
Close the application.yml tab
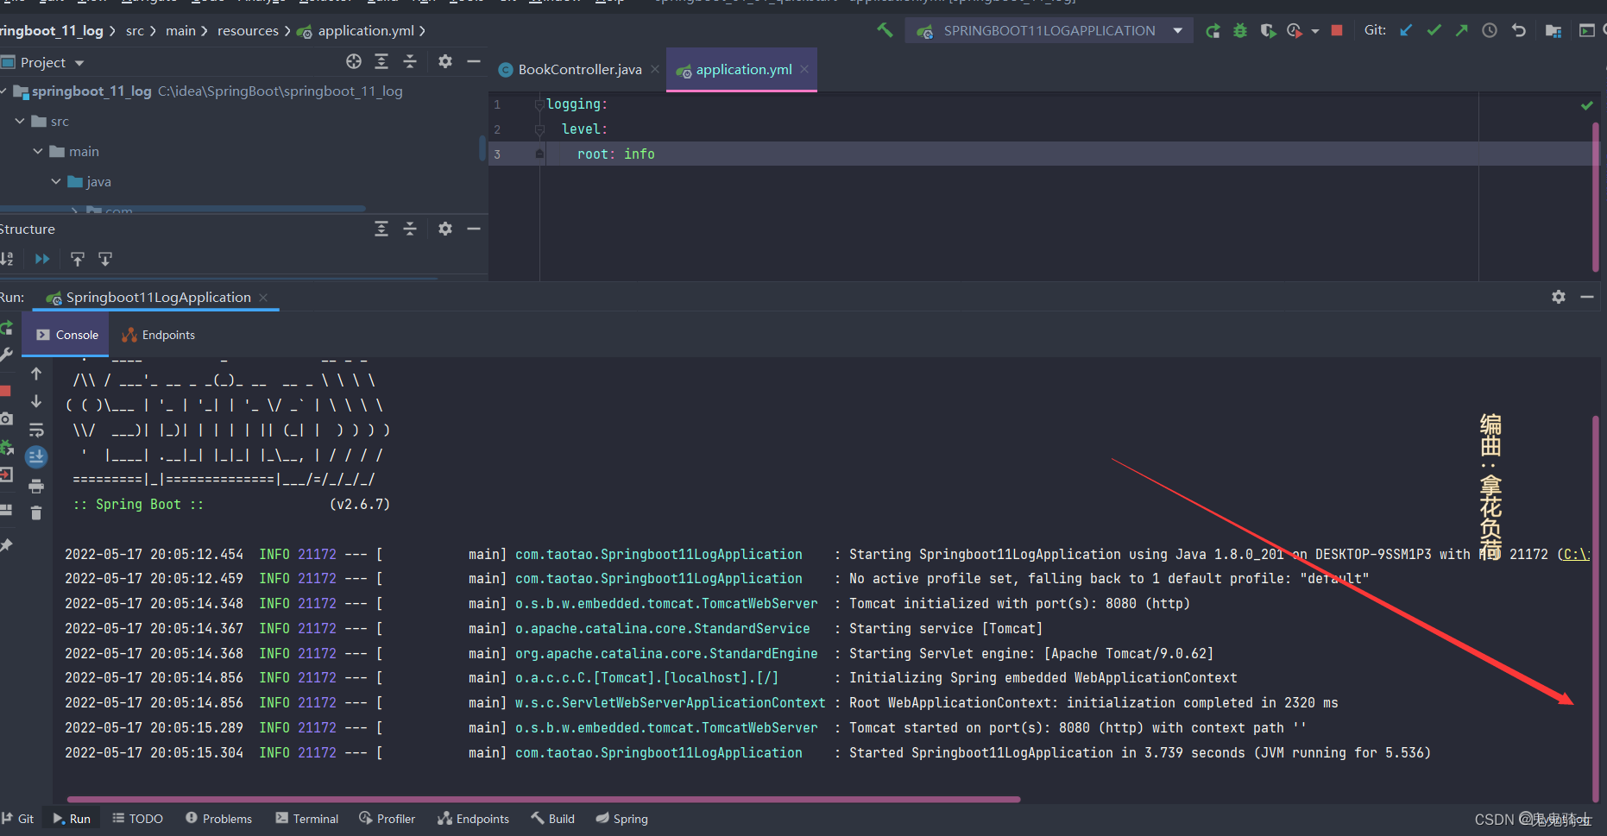(804, 69)
